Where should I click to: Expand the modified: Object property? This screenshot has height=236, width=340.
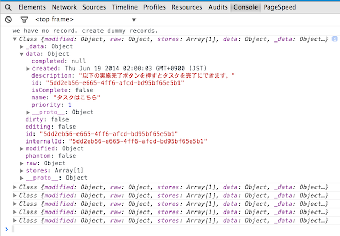coord(22,149)
